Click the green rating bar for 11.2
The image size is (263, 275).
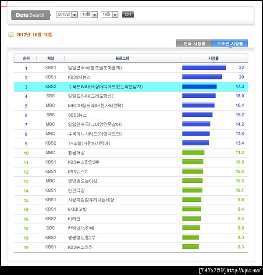pyautogui.click(x=193, y=152)
